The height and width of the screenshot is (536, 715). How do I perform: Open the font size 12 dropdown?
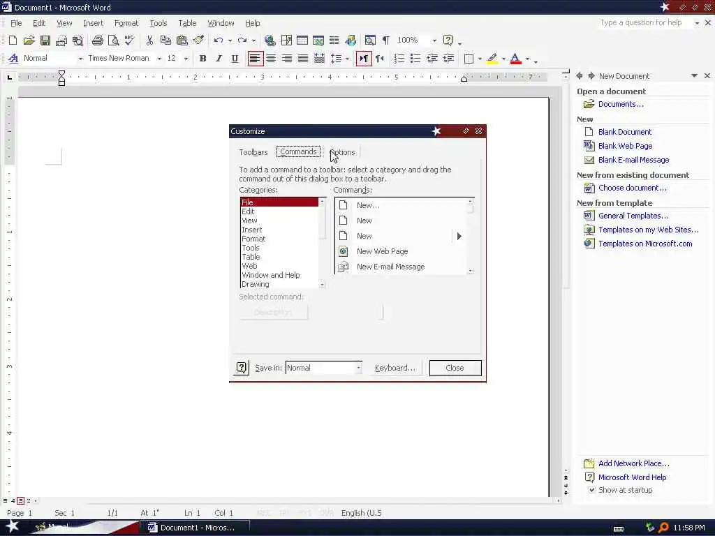click(x=186, y=59)
